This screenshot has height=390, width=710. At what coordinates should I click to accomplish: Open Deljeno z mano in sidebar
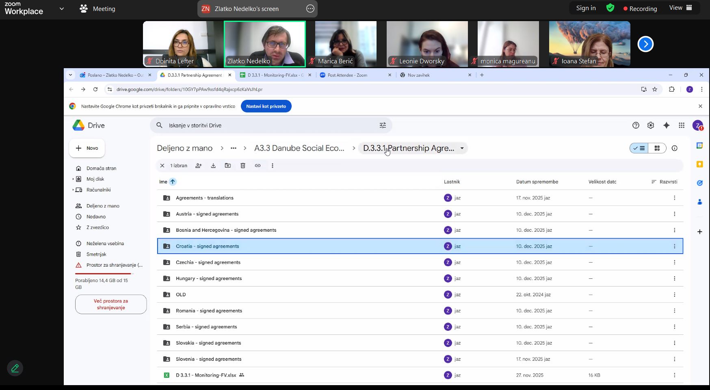coord(103,206)
